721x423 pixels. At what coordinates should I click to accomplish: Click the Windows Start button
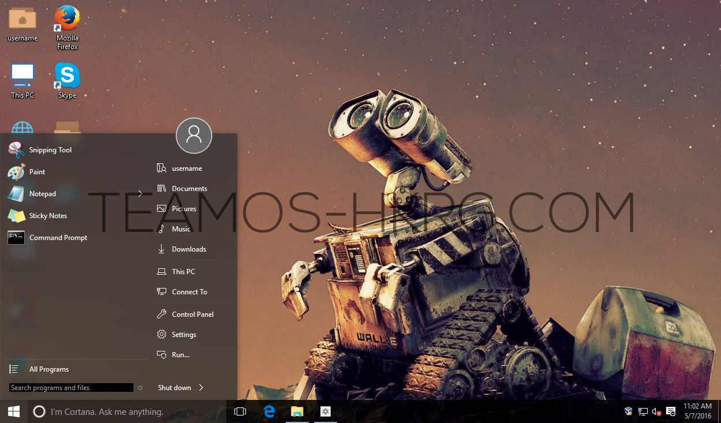[x=14, y=411]
